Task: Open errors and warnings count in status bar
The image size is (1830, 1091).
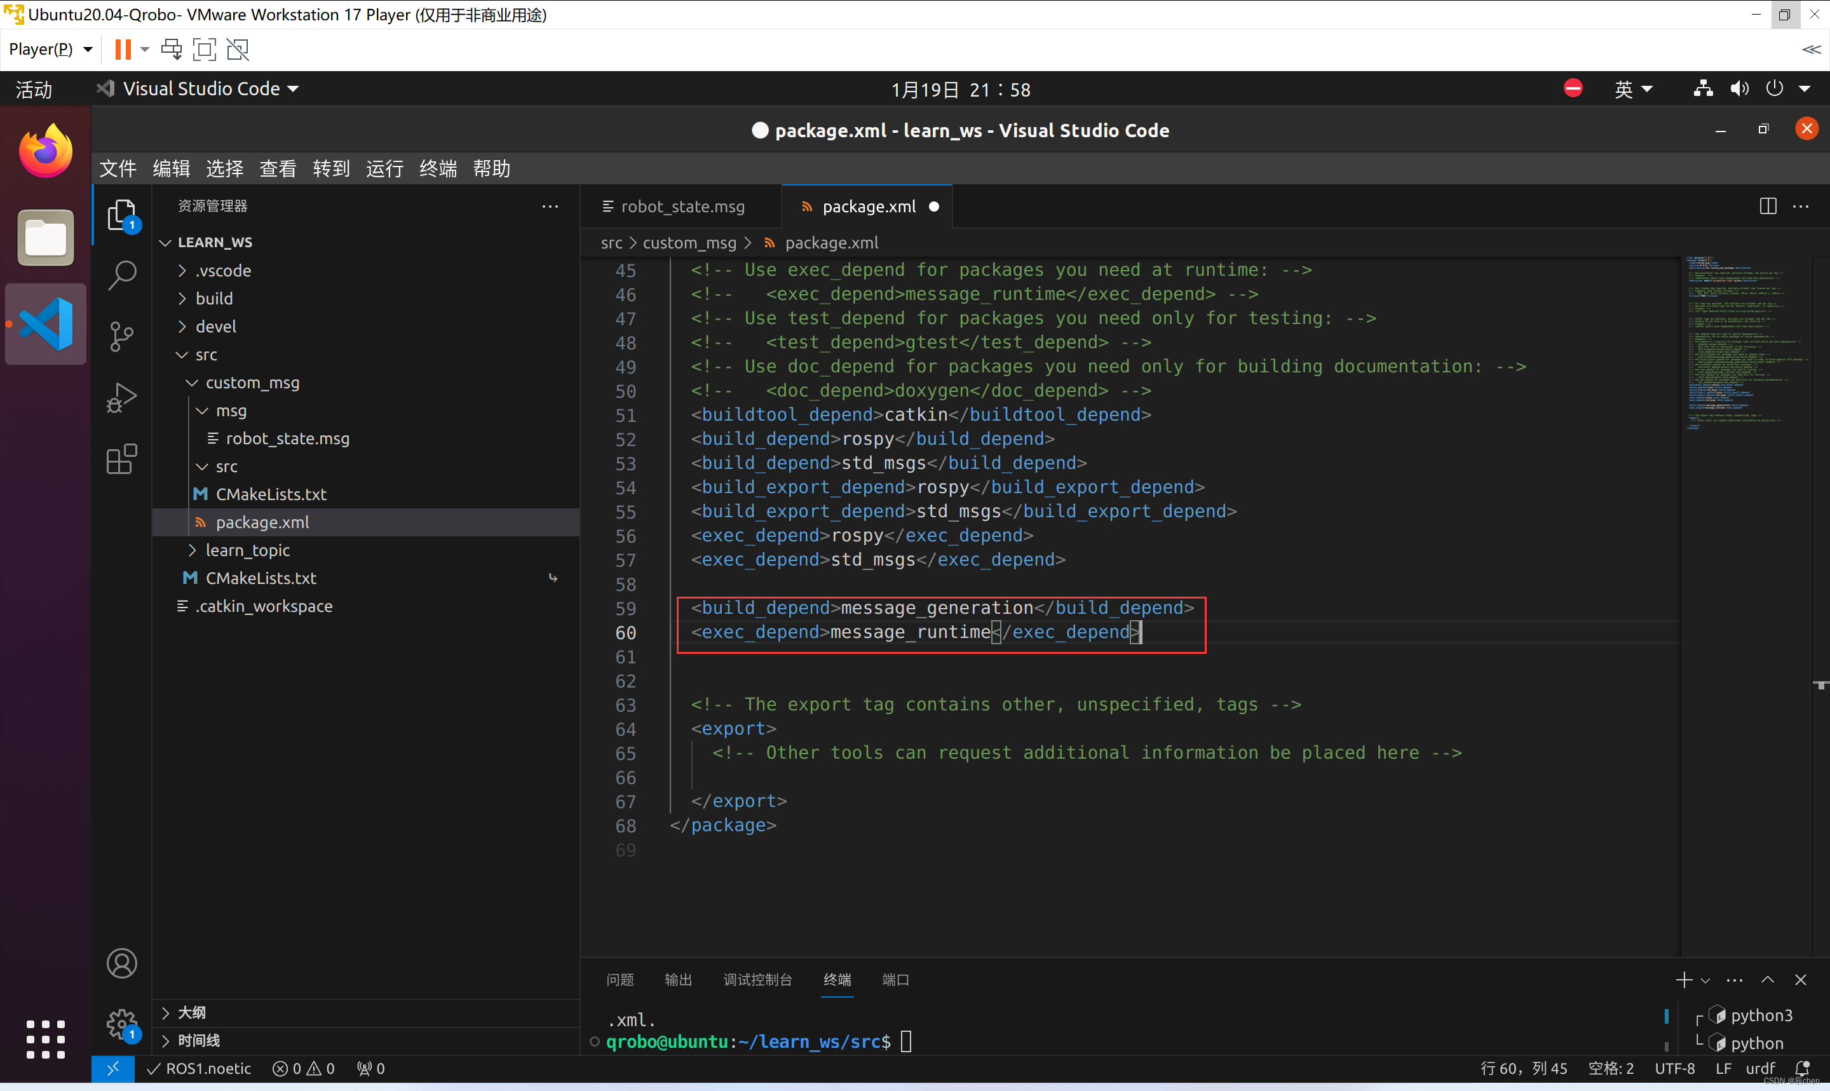Action: 304,1068
